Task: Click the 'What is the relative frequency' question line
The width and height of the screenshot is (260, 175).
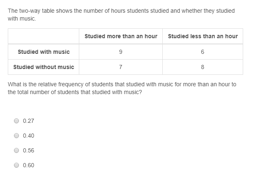Action: tap(122, 84)
